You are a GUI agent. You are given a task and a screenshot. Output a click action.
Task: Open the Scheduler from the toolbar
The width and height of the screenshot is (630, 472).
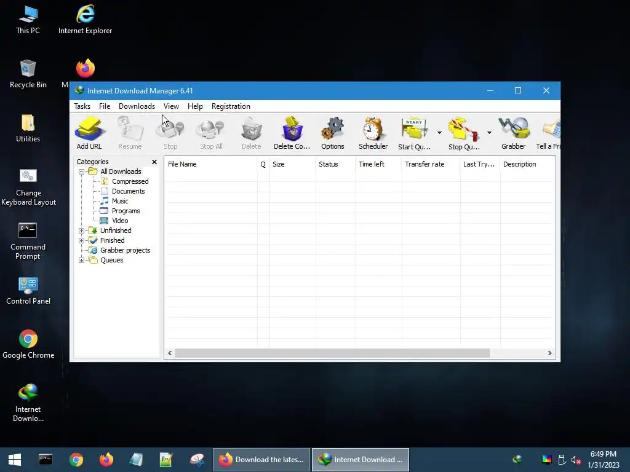click(x=373, y=133)
